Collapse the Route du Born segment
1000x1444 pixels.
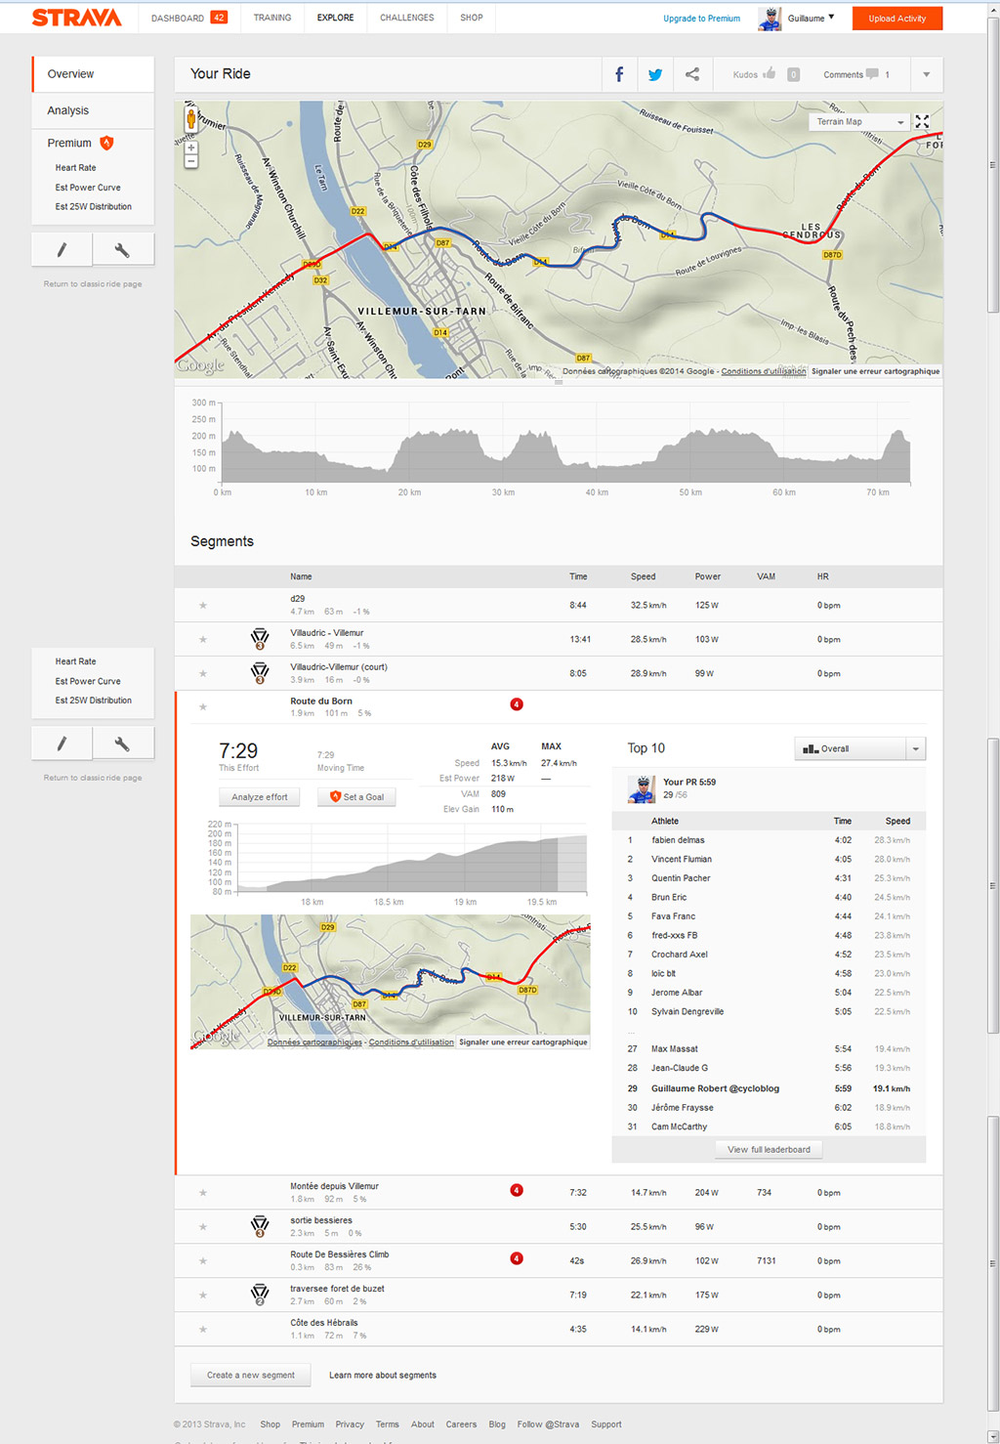pos(559,706)
